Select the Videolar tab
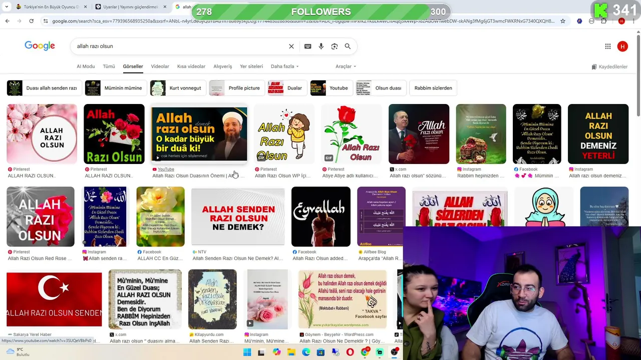 [x=160, y=66]
